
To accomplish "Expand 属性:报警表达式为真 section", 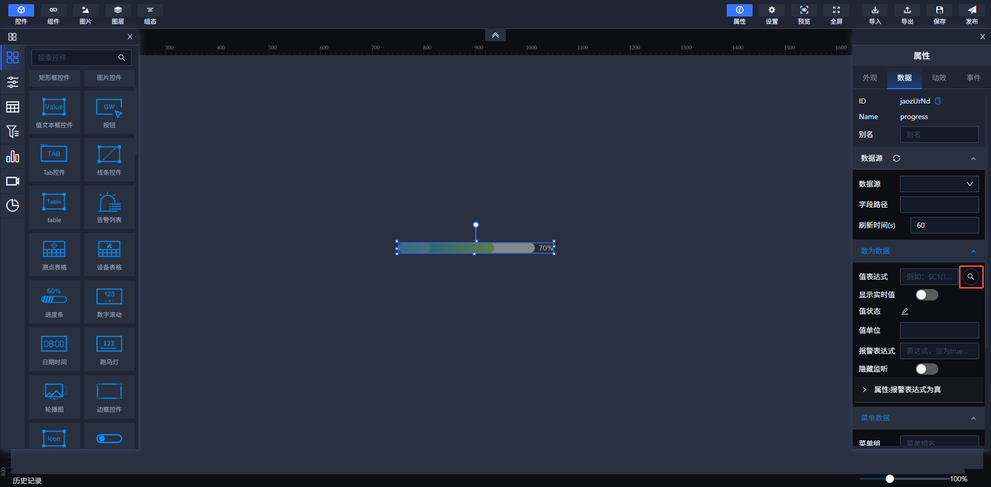I will [x=865, y=390].
